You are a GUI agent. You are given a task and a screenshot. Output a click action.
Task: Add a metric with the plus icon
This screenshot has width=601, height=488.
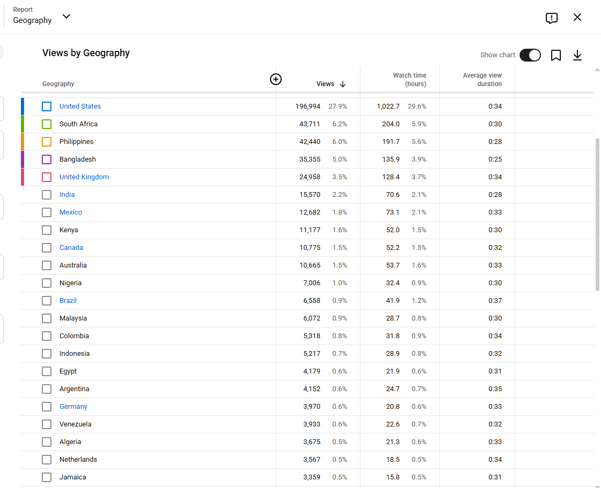(275, 79)
